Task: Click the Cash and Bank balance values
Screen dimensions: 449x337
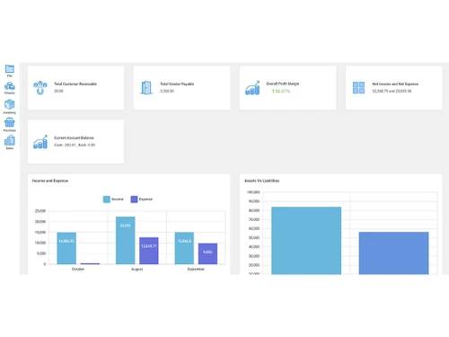Action: [75, 145]
